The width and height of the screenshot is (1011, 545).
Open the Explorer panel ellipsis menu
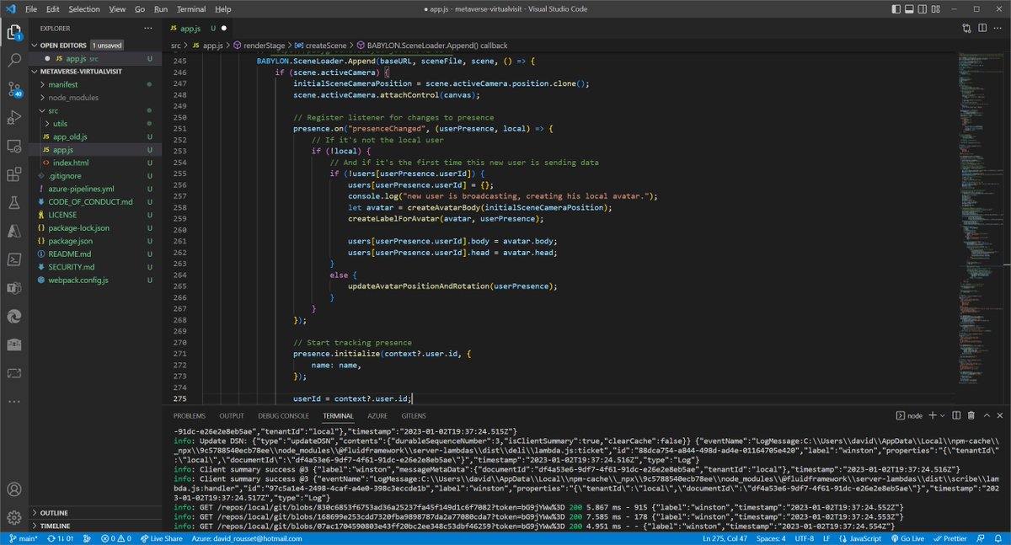click(x=149, y=28)
